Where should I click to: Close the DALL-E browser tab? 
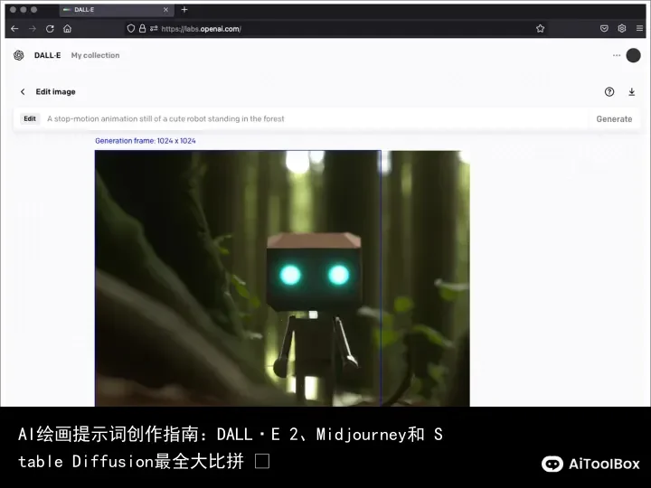click(165, 10)
